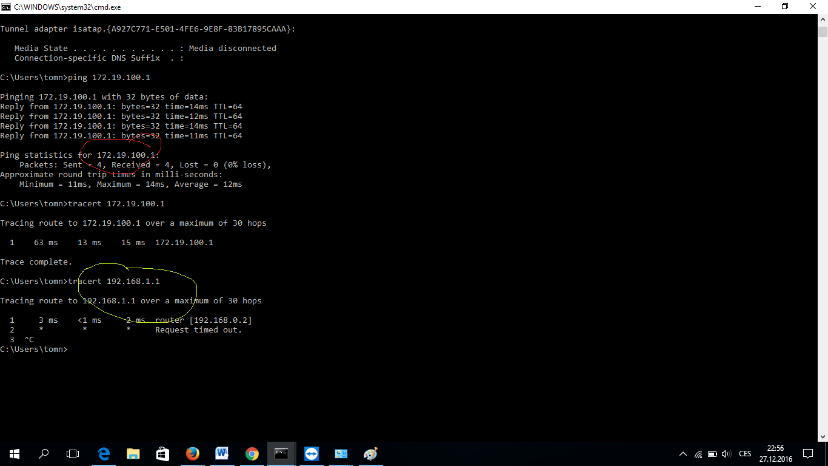
Task: Click the reply line with time=12ms
Action: pyautogui.click(x=121, y=116)
